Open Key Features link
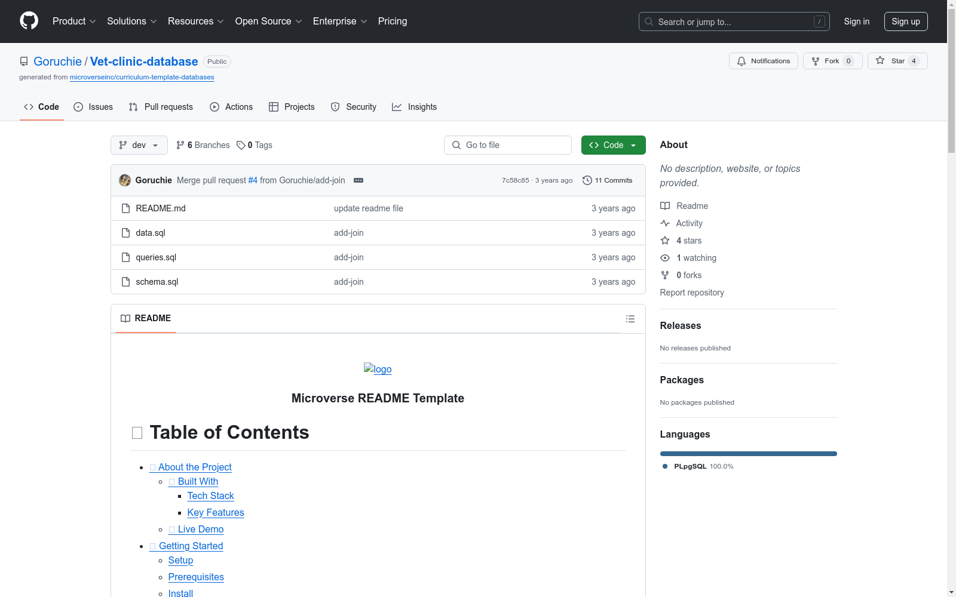 click(216, 512)
